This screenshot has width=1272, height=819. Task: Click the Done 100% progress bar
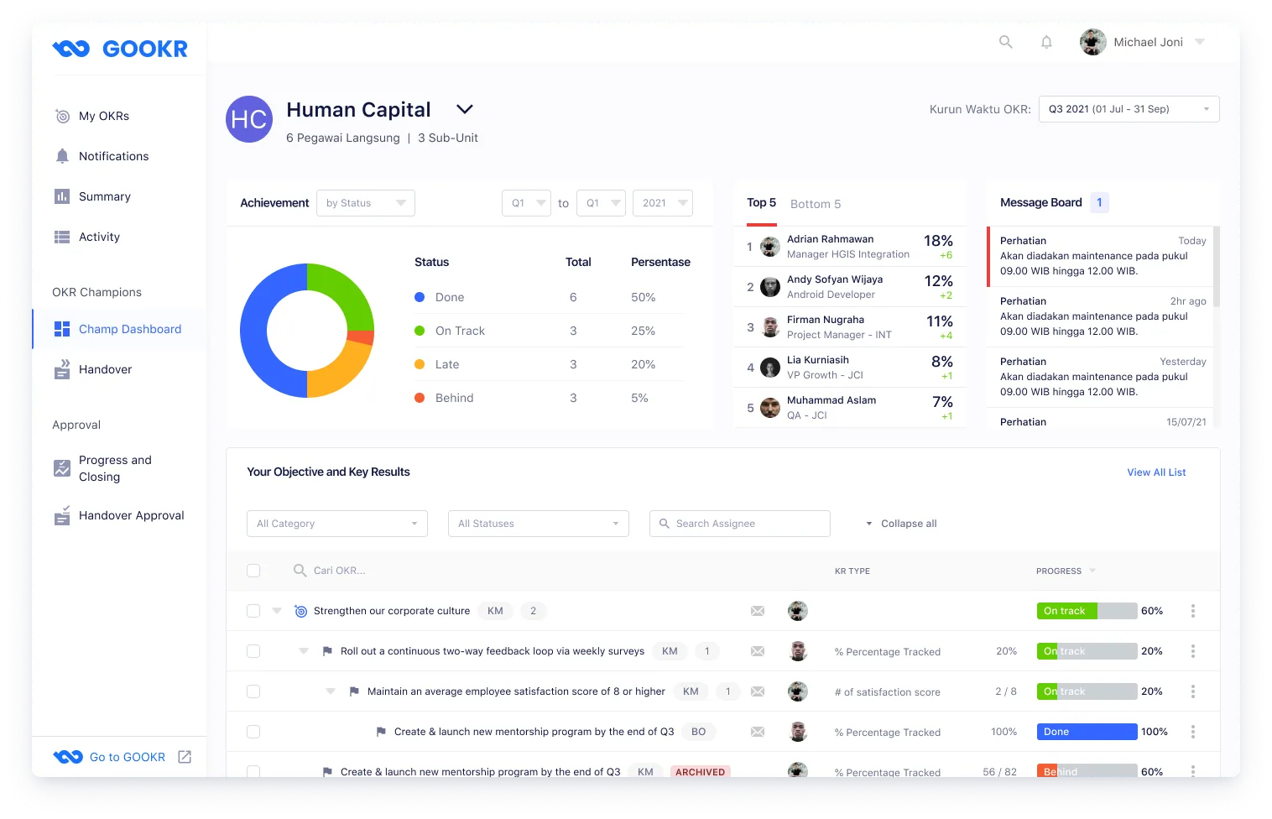[1087, 731]
